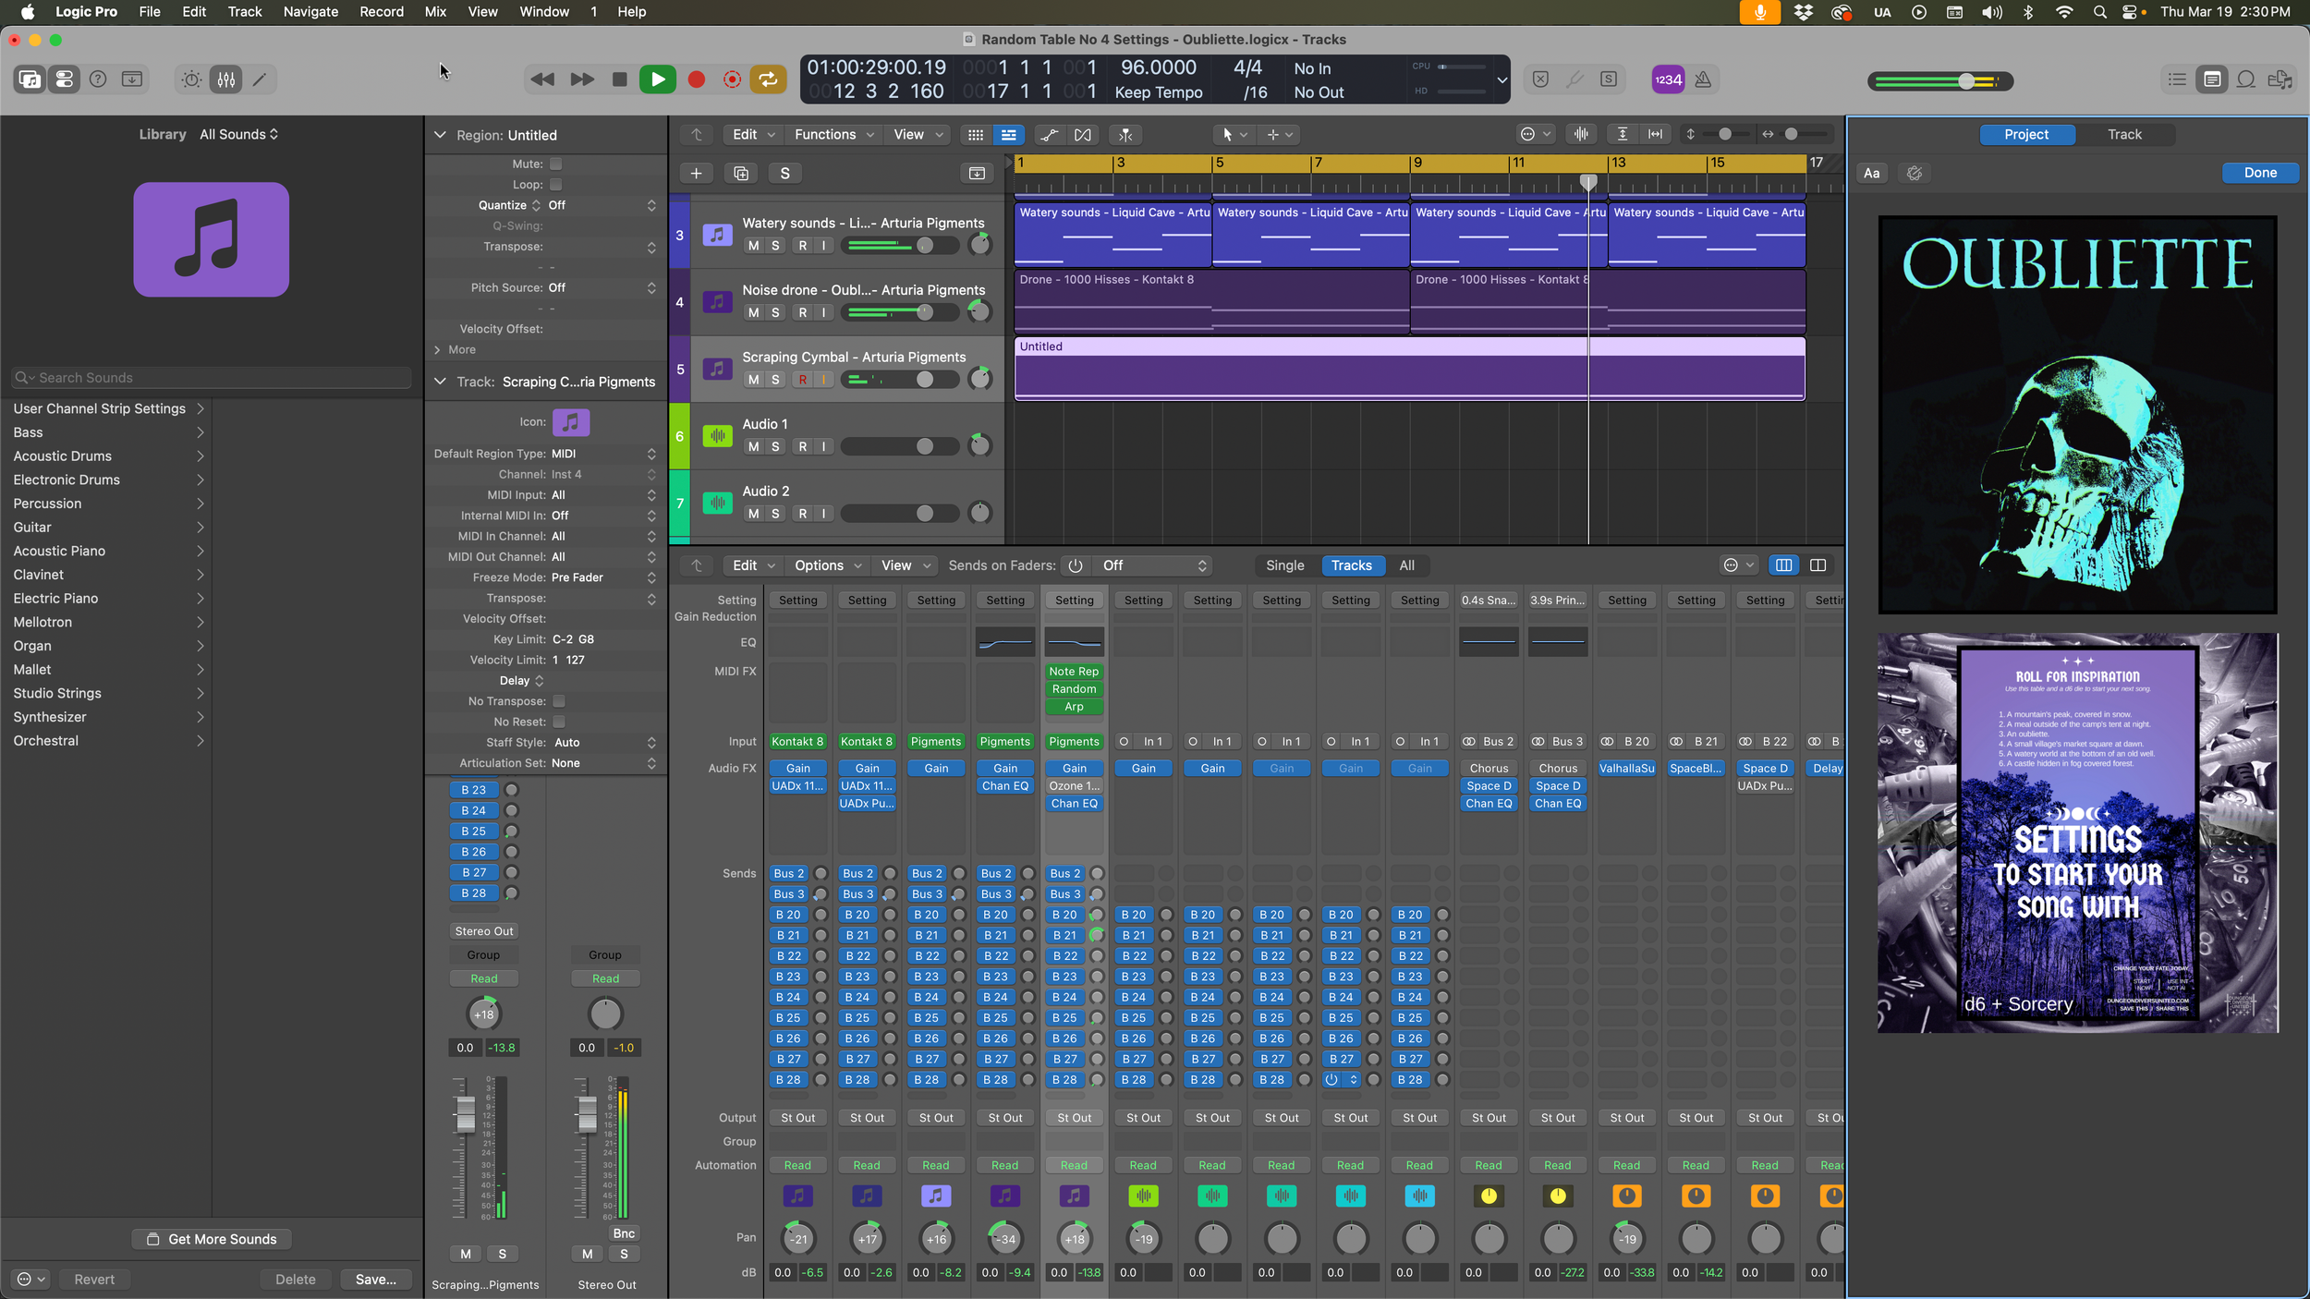Open the Freeze Mode Pre Fader dropdown
The width and height of the screenshot is (2310, 1299).
pos(602,577)
